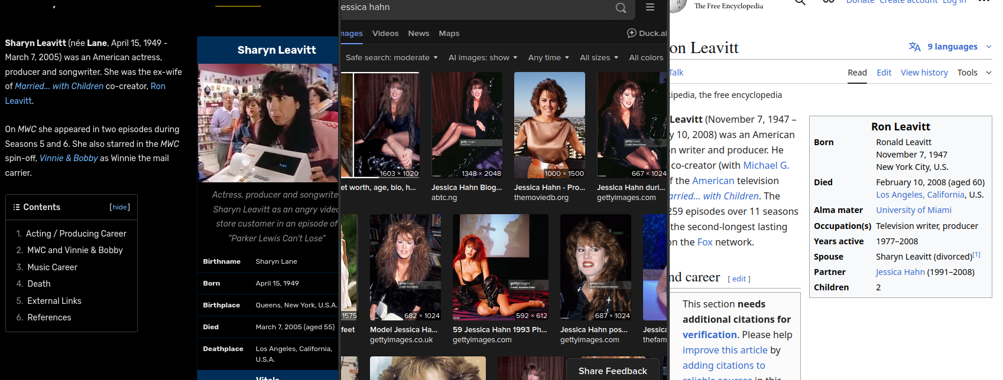Open the 687 × 1024 image result
This screenshot has height=380, width=1003.
596,267
